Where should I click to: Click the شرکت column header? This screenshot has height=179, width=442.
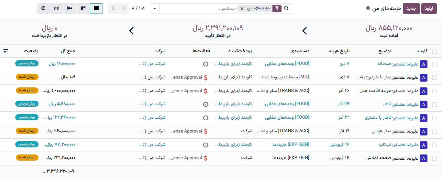coord(160,51)
